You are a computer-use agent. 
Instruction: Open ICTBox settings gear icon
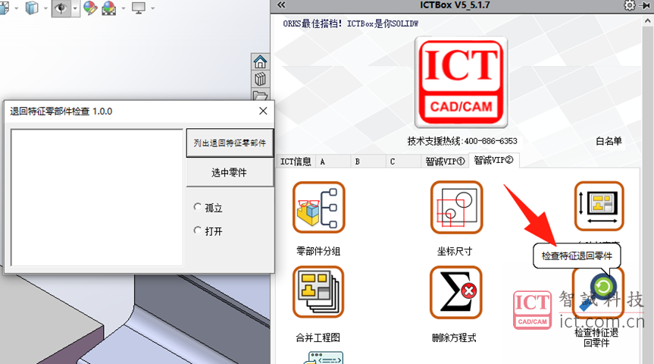click(629, 5)
